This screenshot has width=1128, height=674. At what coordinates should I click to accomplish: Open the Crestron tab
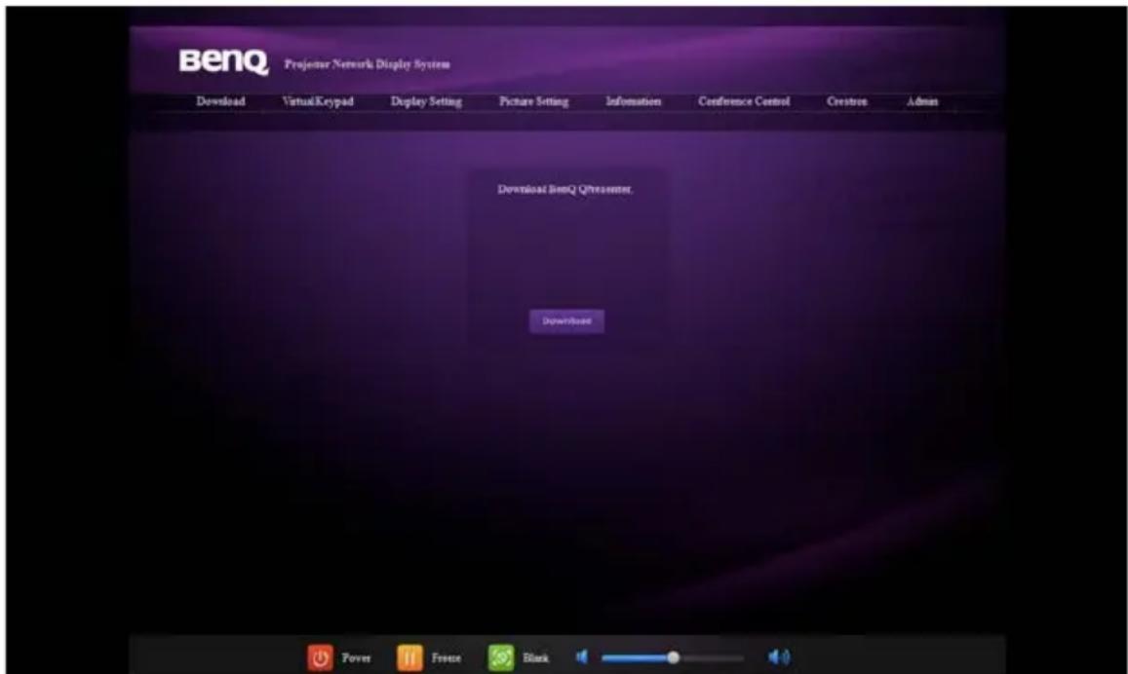(x=846, y=101)
